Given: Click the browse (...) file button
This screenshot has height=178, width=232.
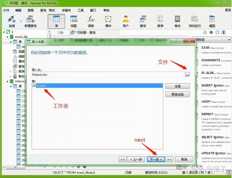Looking at the screenshot, I should coord(187,74).
